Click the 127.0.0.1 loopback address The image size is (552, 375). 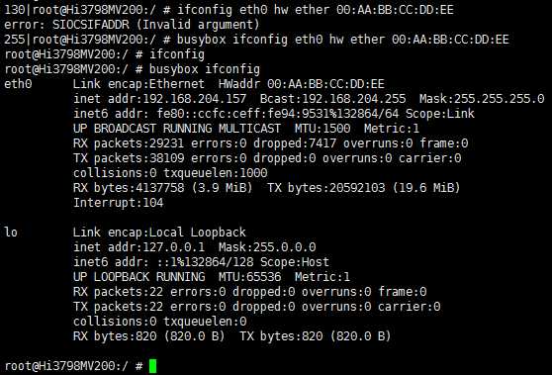[173, 247]
